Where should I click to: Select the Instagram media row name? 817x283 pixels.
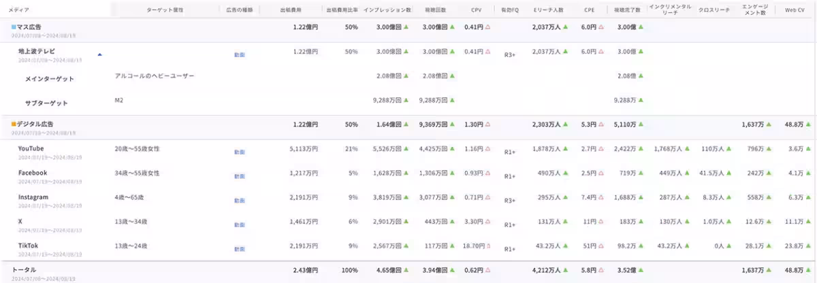tap(33, 197)
